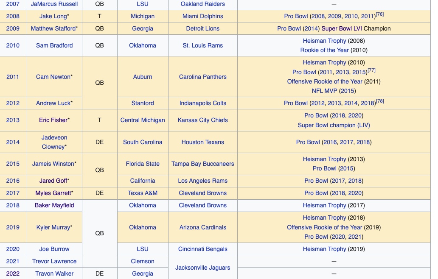The width and height of the screenshot is (438, 279).
Task: Open the Andrew Luck player page
Action: 54,103
